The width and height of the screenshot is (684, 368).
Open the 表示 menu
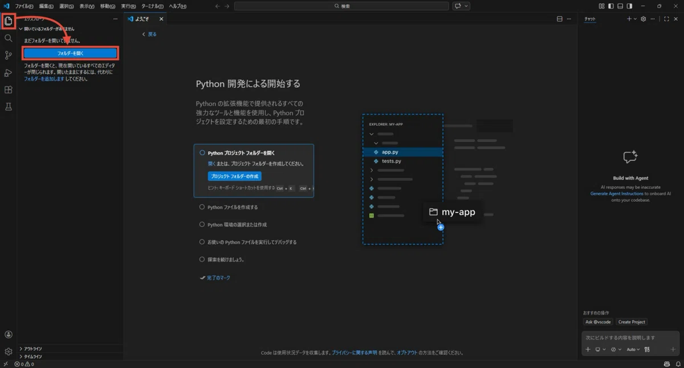[x=87, y=6]
